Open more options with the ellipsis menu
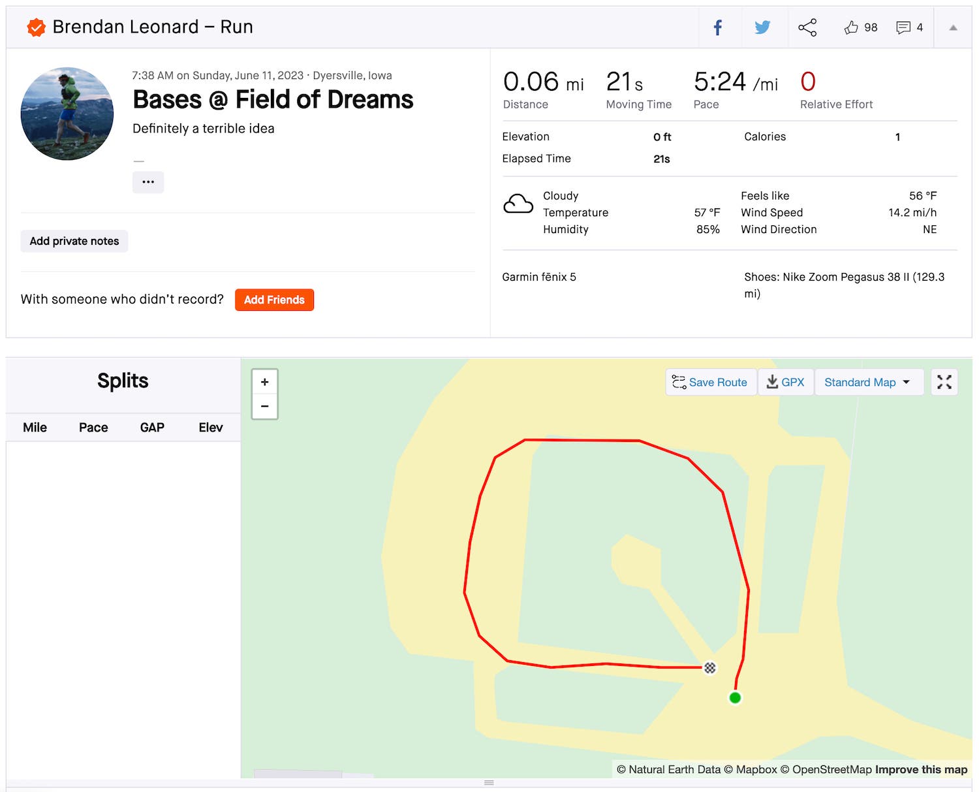The image size is (979, 792). 148,182
